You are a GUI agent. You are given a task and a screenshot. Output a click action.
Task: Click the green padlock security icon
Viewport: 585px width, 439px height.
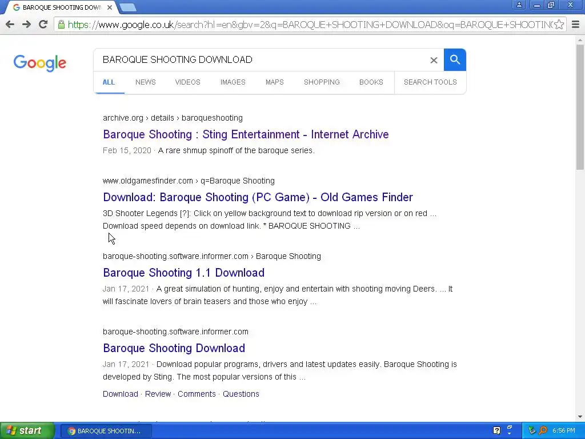click(61, 25)
